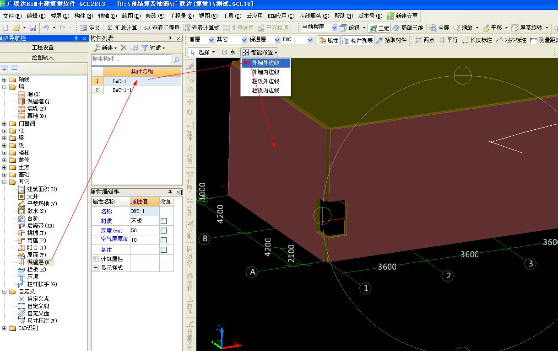Open the 工程量 menu
Screen dimensions: 558x351
click(182, 16)
